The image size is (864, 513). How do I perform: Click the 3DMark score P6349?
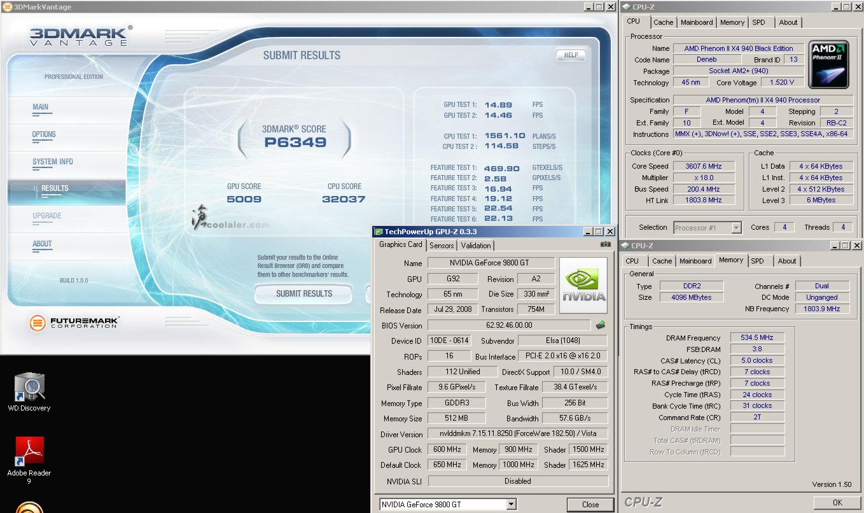pos(295,143)
